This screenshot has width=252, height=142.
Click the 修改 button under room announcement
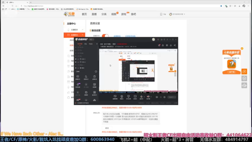[107, 128]
